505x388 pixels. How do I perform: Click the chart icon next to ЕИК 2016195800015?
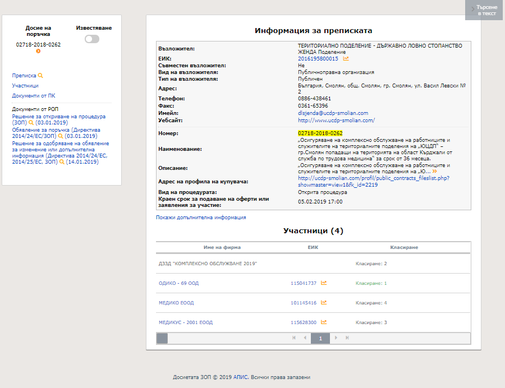point(346,58)
